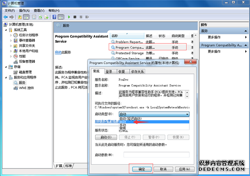The width and height of the screenshot is (250, 176).
Task: Expand the 共享文件夹 node arrow
Action: point(11,46)
